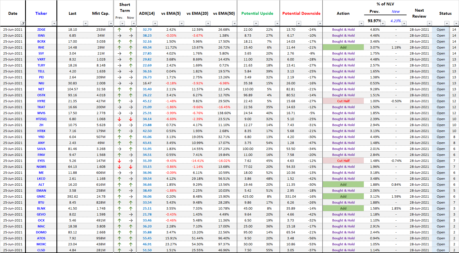Select the Add action cell for ALT

[343, 185]
